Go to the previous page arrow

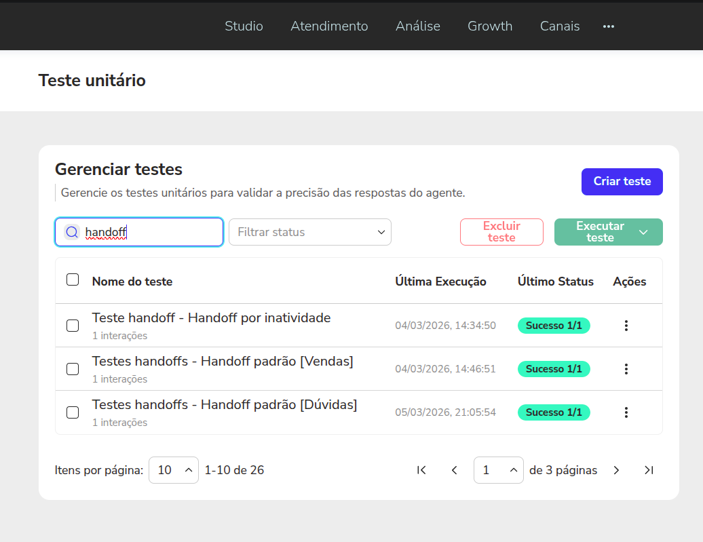click(x=455, y=470)
